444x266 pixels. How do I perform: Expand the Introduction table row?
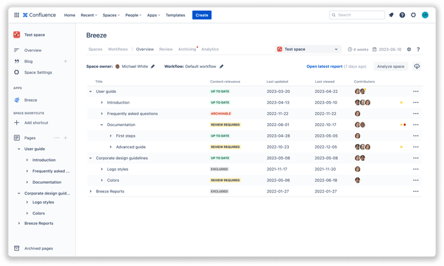pos(102,102)
